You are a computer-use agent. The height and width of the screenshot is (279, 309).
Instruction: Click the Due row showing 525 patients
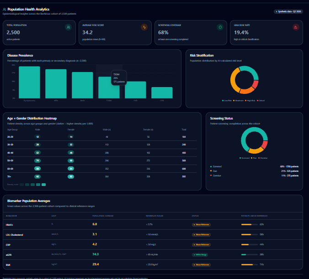point(254,171)
